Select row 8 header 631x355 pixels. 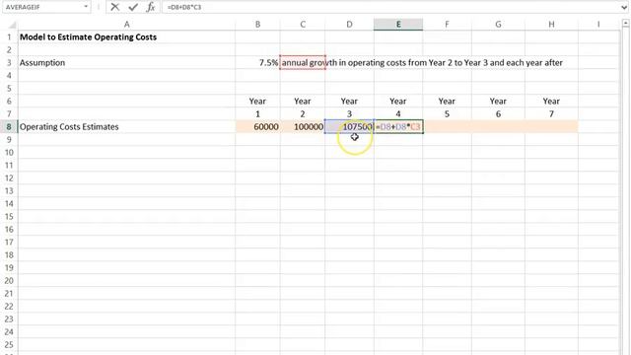[x=9, y=127]
